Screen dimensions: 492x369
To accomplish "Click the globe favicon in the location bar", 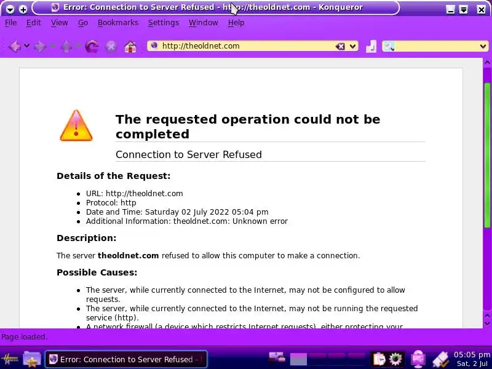I will (x=154, y=46).
